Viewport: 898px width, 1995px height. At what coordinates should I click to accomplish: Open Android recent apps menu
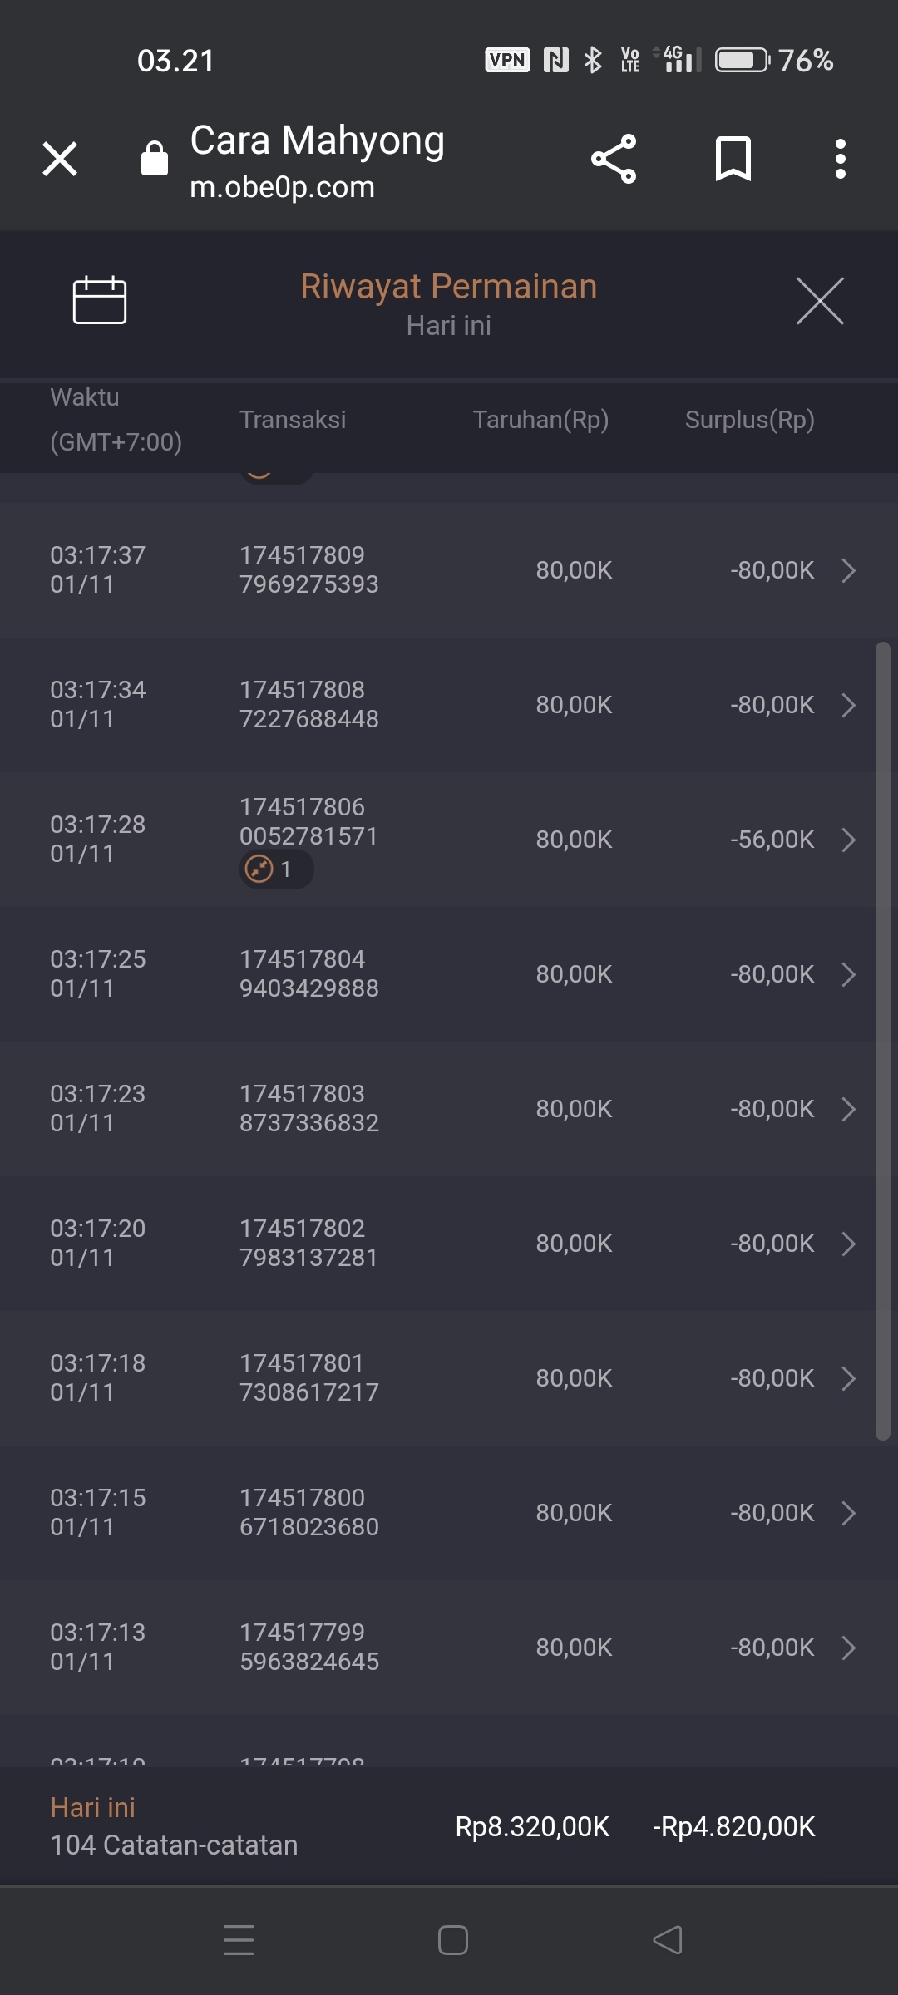[x=239, y=1940]
